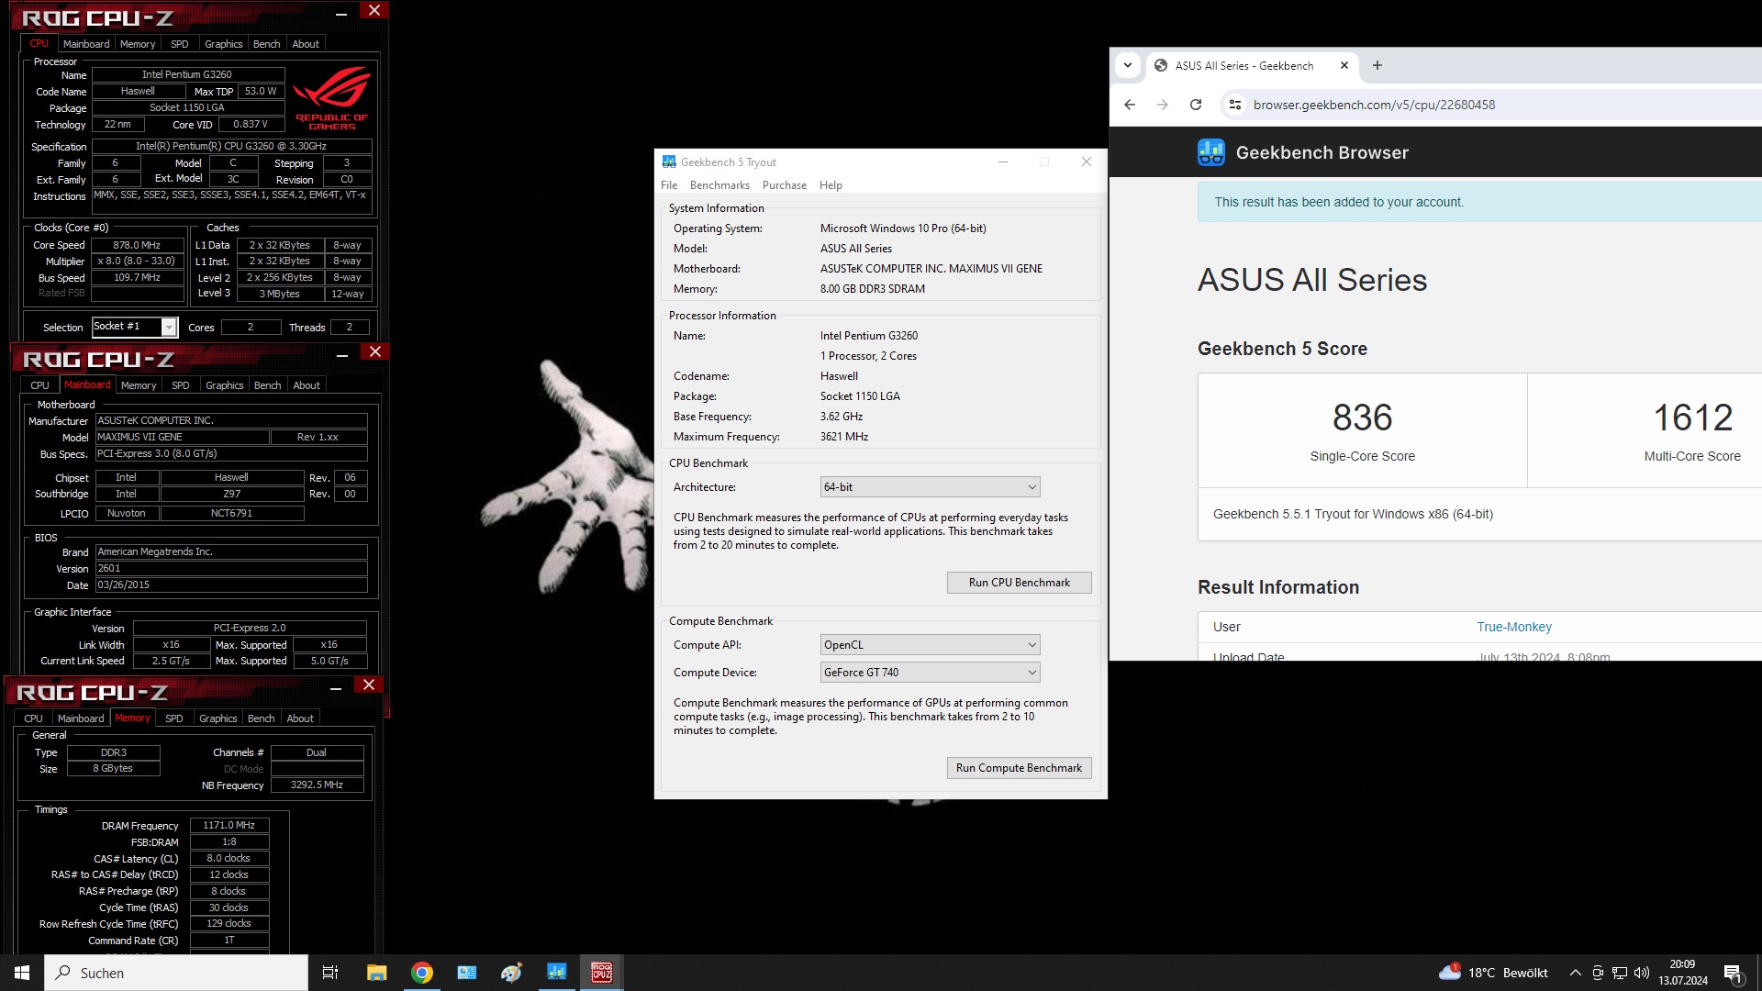Image resolution: width=1762 pixels, height=991 pixels.
Task: Select CPU tab in middle CPU-Z Mainboard window
Action: [39, 385]
